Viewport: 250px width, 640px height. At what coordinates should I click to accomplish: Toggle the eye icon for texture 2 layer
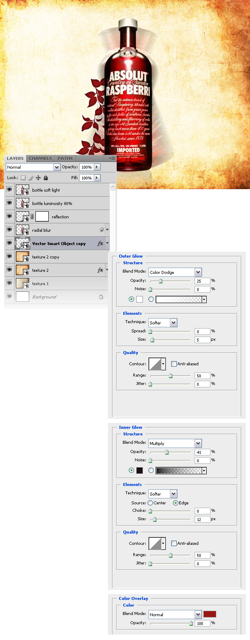(x=9, y=270)
